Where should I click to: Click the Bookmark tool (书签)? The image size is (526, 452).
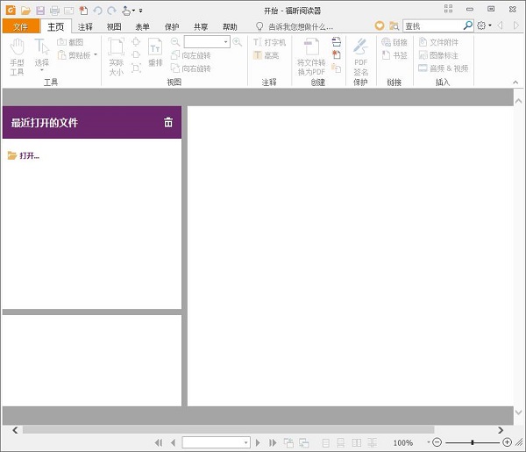click(x=394, y=55)
